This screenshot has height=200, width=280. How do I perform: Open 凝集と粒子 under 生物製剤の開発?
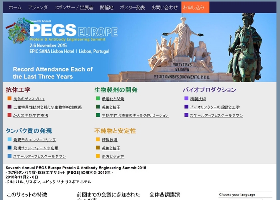coord(111,107)
